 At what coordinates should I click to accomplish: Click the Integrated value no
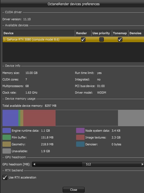(x=99, y=79)
